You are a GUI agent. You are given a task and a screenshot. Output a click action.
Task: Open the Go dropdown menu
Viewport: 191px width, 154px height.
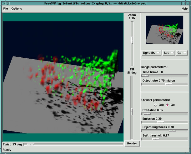point(182,53)
